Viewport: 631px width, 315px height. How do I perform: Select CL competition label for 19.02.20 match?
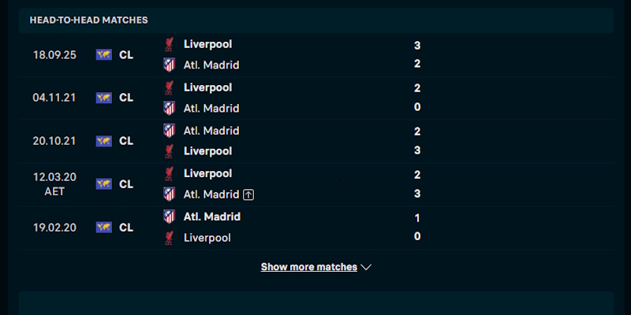tap(126, 228)
